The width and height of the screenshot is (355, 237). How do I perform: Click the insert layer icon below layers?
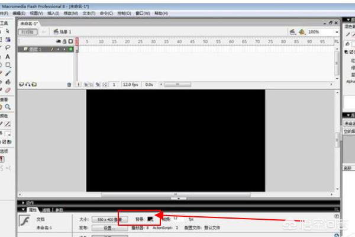click(21, 85)
